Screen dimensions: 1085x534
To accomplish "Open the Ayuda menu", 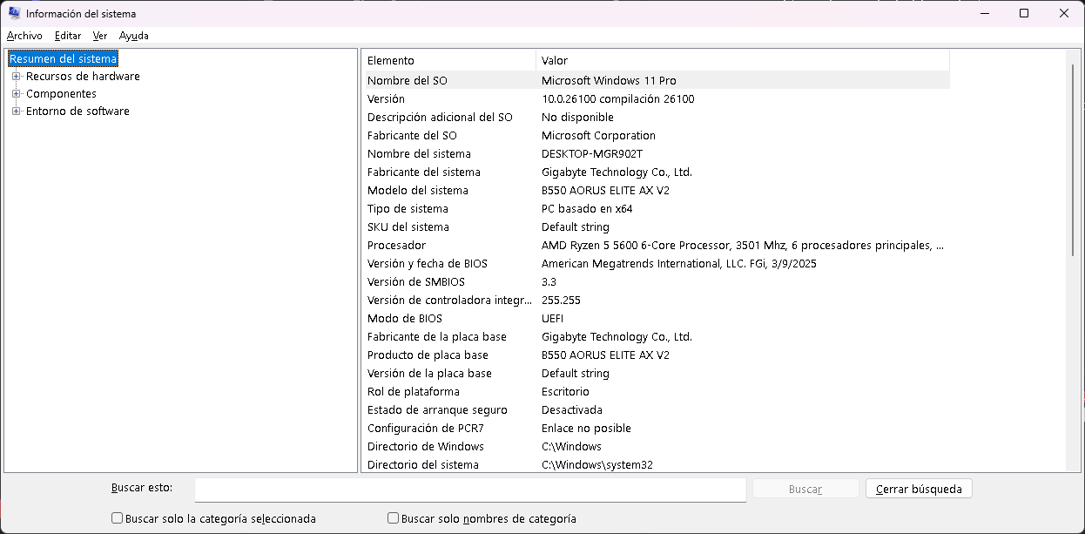I will click(133, 36).
